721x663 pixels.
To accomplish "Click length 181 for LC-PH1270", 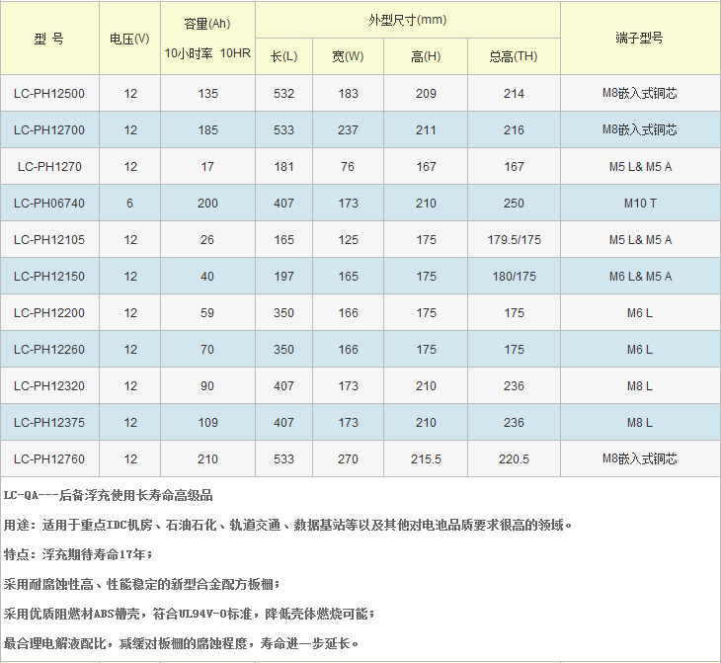I will [x=283, y=167].
